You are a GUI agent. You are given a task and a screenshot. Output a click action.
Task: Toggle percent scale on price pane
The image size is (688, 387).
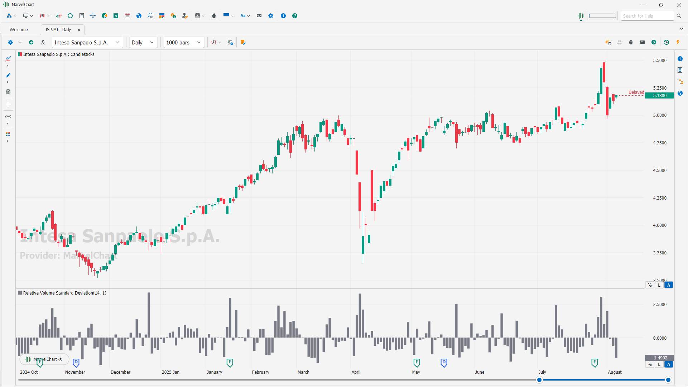click(650, 285)
